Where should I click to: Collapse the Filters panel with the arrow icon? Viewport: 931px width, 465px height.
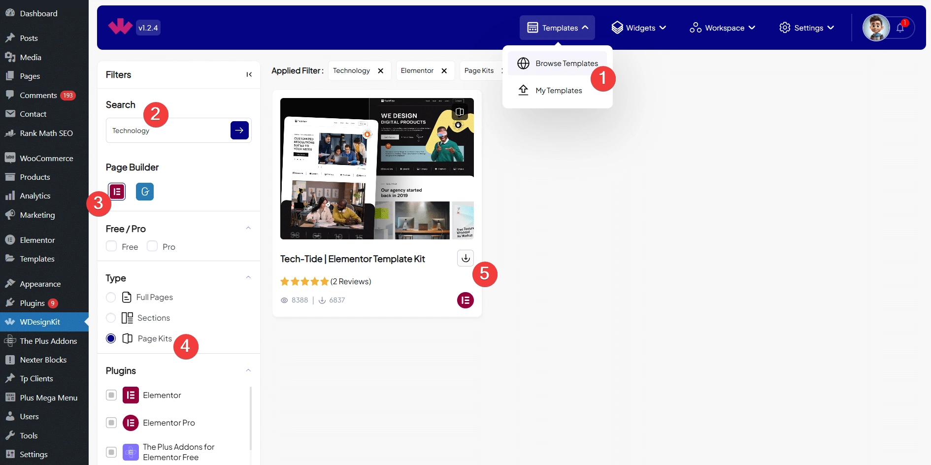coord(249,75)
